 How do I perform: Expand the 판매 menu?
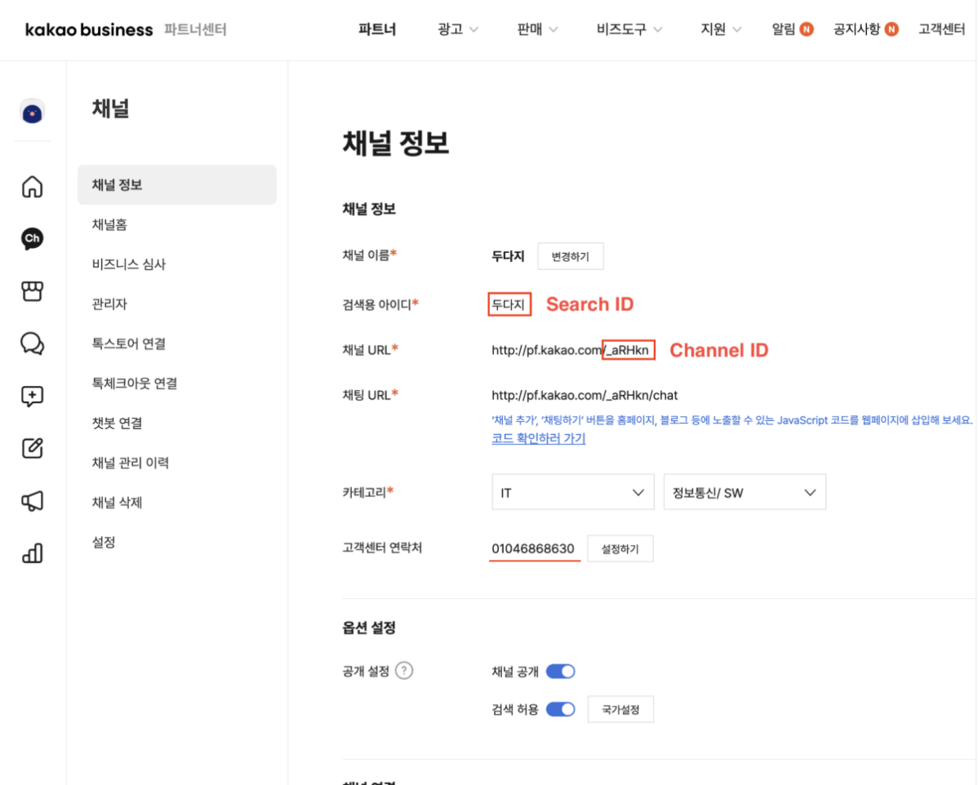pyautogui.click(x=537, y=29)
